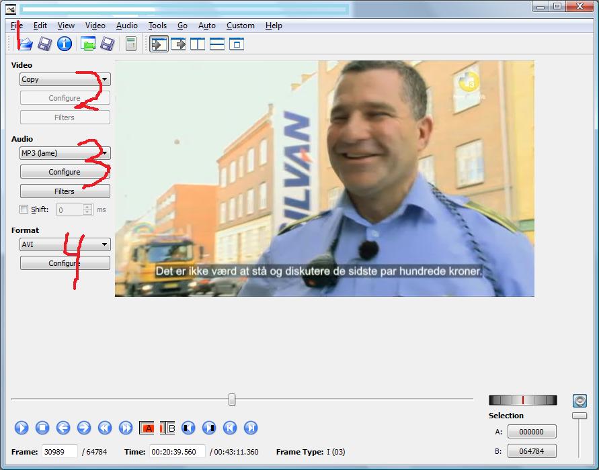599x470 pixels.
Task: Go to next black frame
Action: point(209,428)
